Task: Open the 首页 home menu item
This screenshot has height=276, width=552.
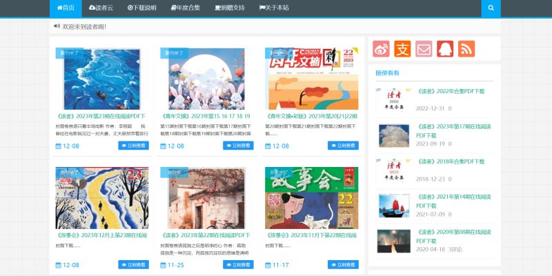Action: click(65, 8)
